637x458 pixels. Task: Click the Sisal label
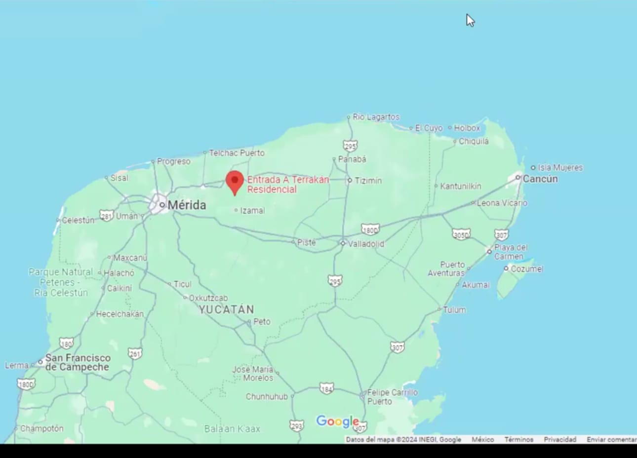119,178
